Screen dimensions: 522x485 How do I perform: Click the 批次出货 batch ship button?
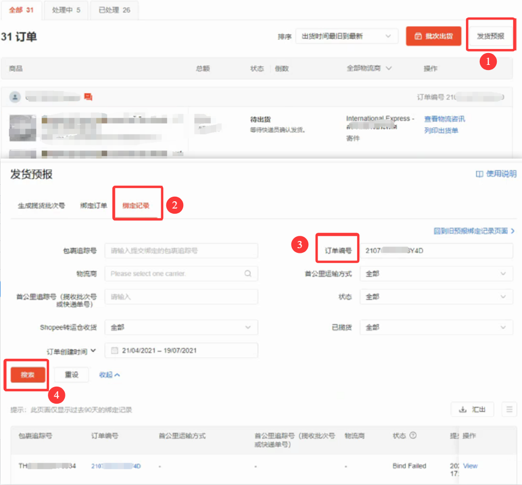point(433,36)
